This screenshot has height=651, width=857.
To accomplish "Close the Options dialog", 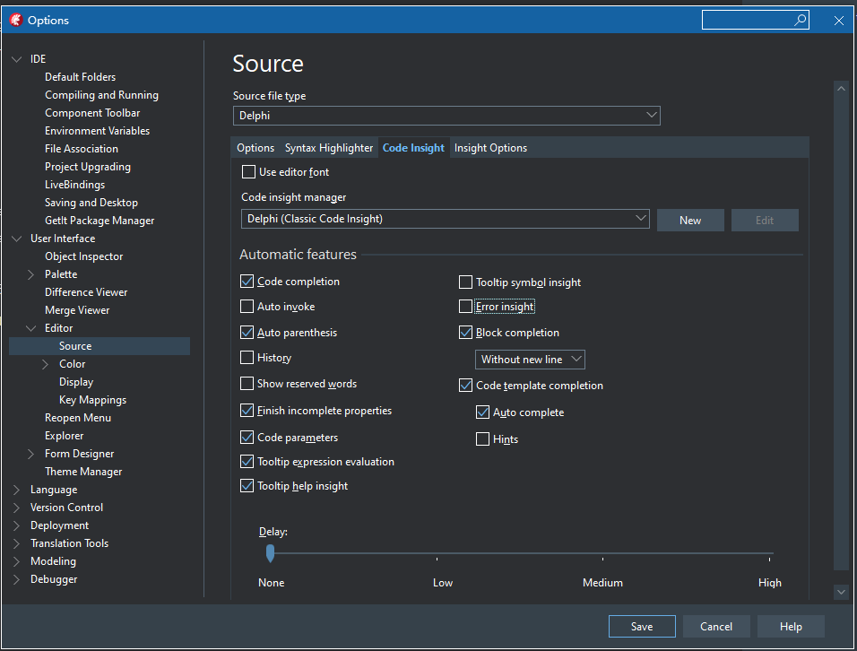I will point(839,21).
